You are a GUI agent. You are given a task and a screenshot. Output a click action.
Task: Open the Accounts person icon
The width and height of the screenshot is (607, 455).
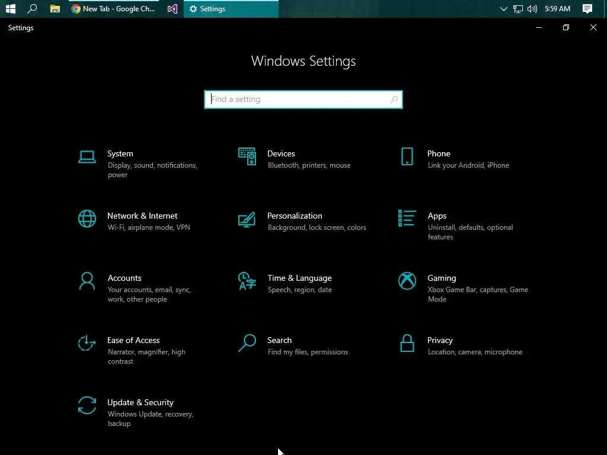click(87, 281)
